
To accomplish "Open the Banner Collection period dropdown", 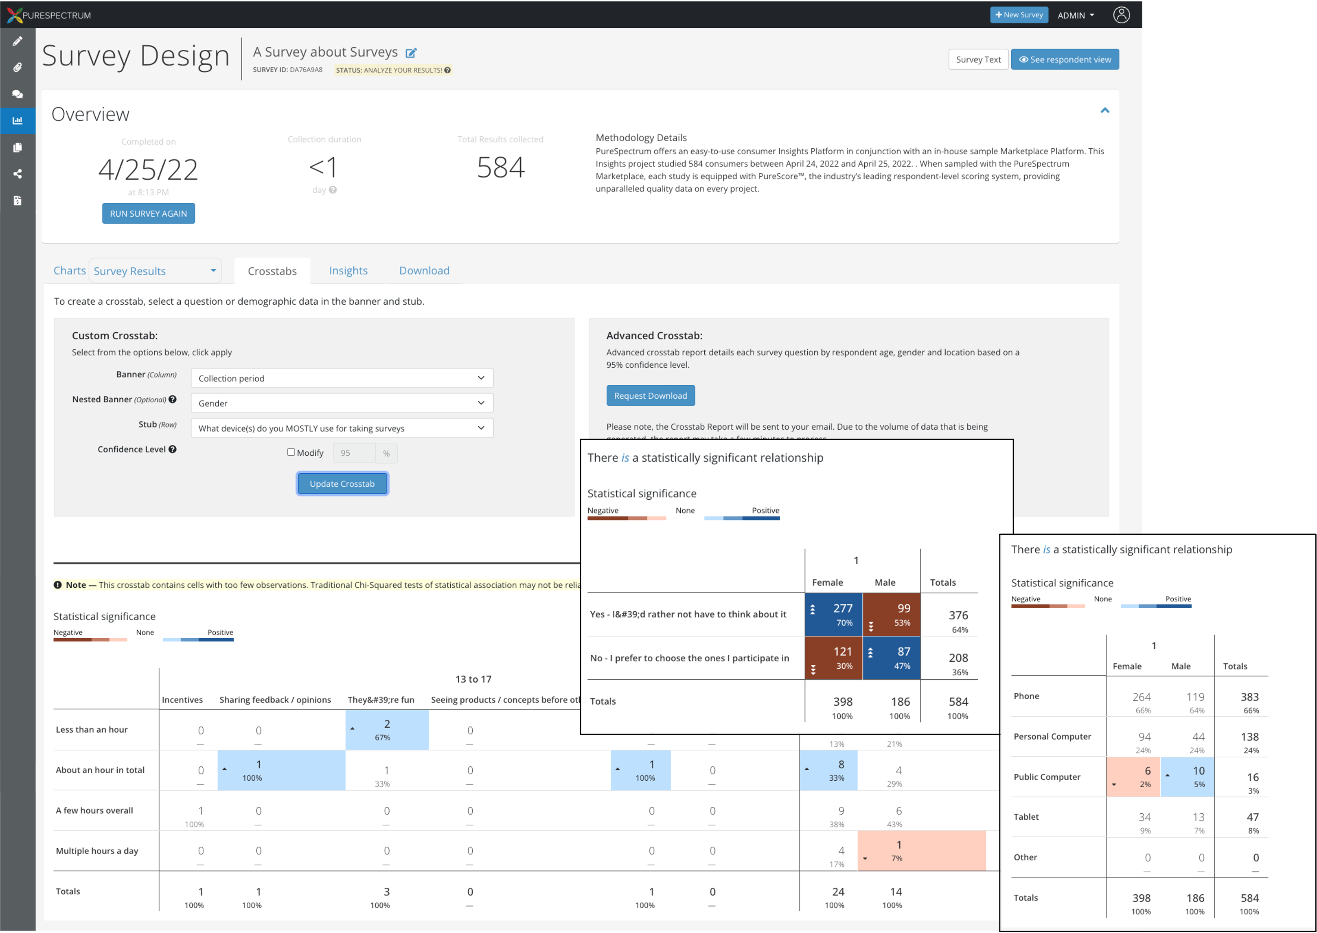I will click(342, 378).
